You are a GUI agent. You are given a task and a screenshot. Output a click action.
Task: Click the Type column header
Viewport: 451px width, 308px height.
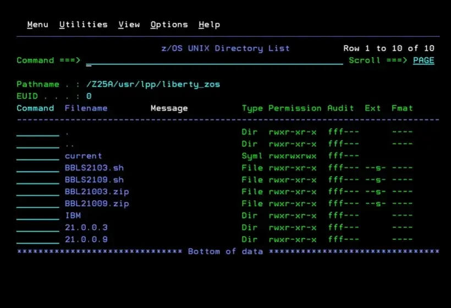(x=252, y=108)
